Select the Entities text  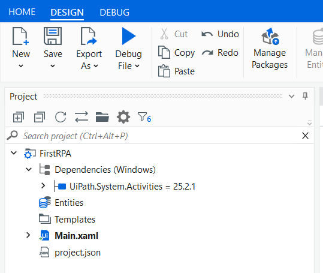tap(69, 203)
